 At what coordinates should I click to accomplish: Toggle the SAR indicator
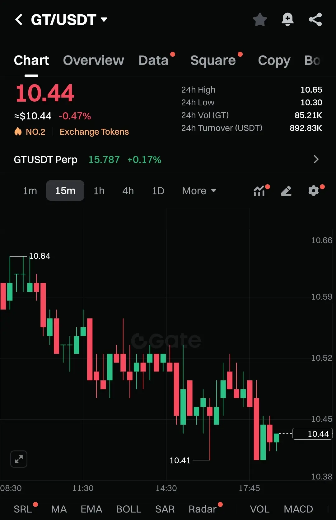(x=165, y=509)
